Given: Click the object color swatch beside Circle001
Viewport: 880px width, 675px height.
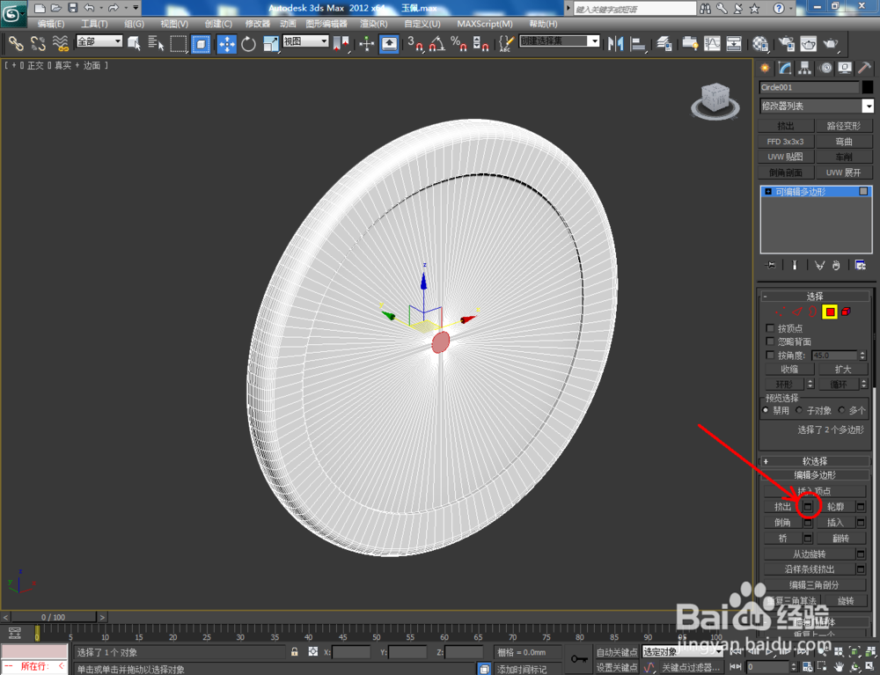Looking at the screenshot, I should click(x=868, y=87).
